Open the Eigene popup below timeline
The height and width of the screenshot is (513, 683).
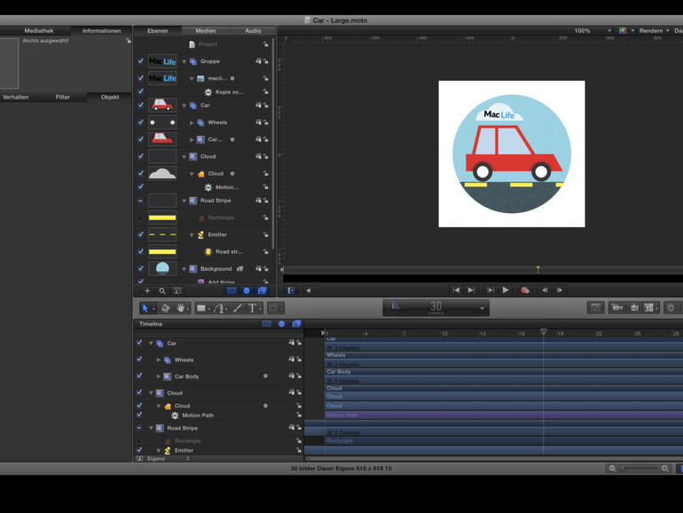168,459
